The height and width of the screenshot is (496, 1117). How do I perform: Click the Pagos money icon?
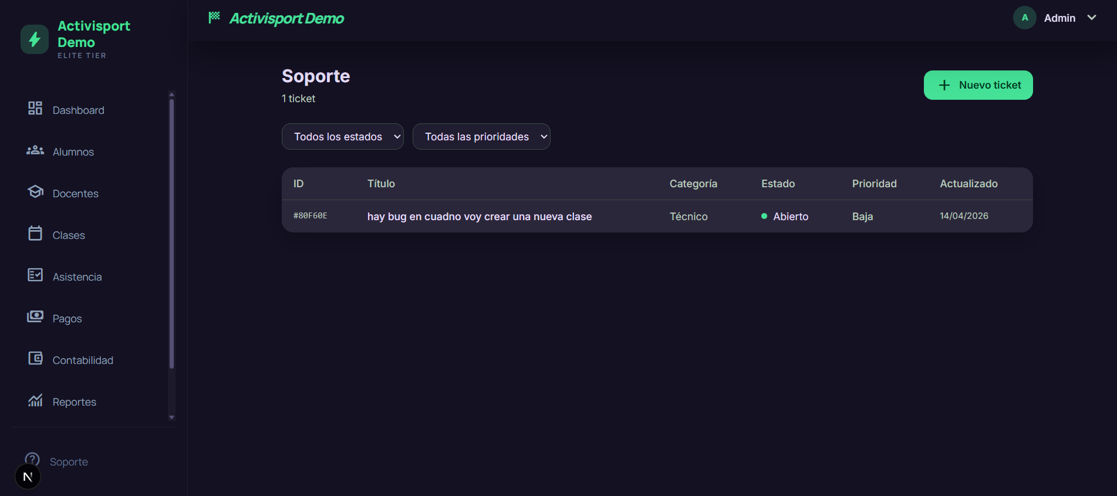click(x=35, y=316)
